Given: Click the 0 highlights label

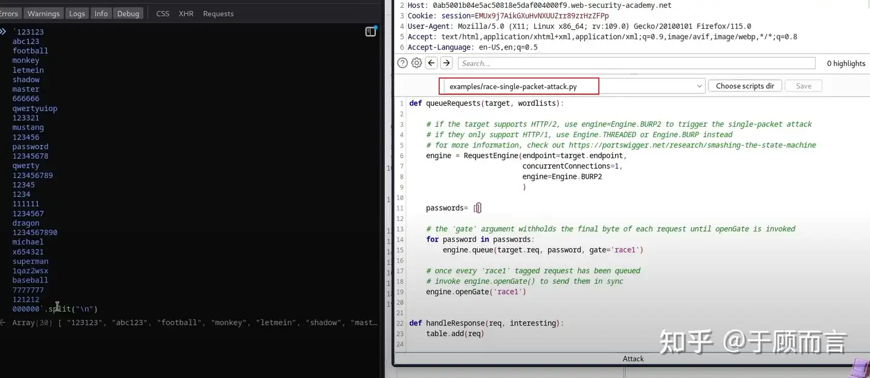Looking at the screenshot, I should [x=846, y=63].
